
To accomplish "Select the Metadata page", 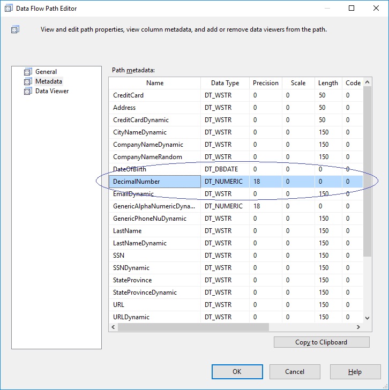I will coord(49,81).
